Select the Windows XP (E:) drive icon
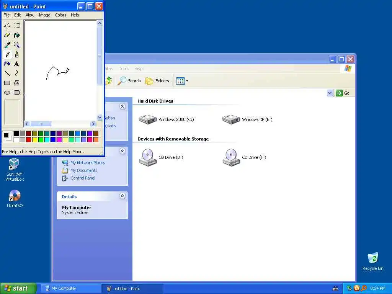The width and height of the screenshot is (392, 294). tap(231, 119)
